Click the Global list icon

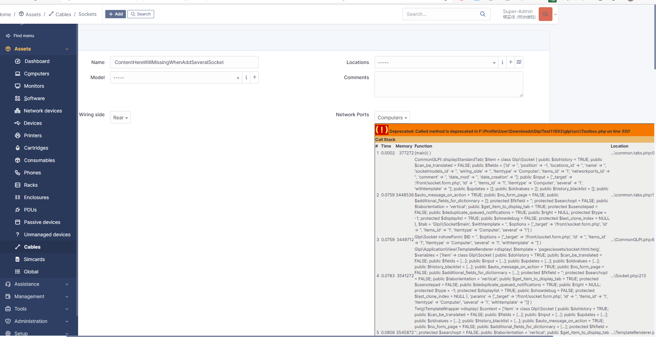(18, 272)
